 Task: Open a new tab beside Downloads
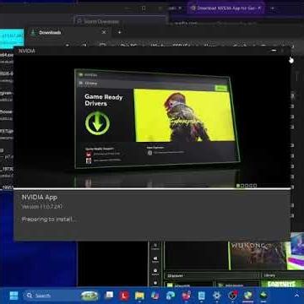(x=120, y=32)
